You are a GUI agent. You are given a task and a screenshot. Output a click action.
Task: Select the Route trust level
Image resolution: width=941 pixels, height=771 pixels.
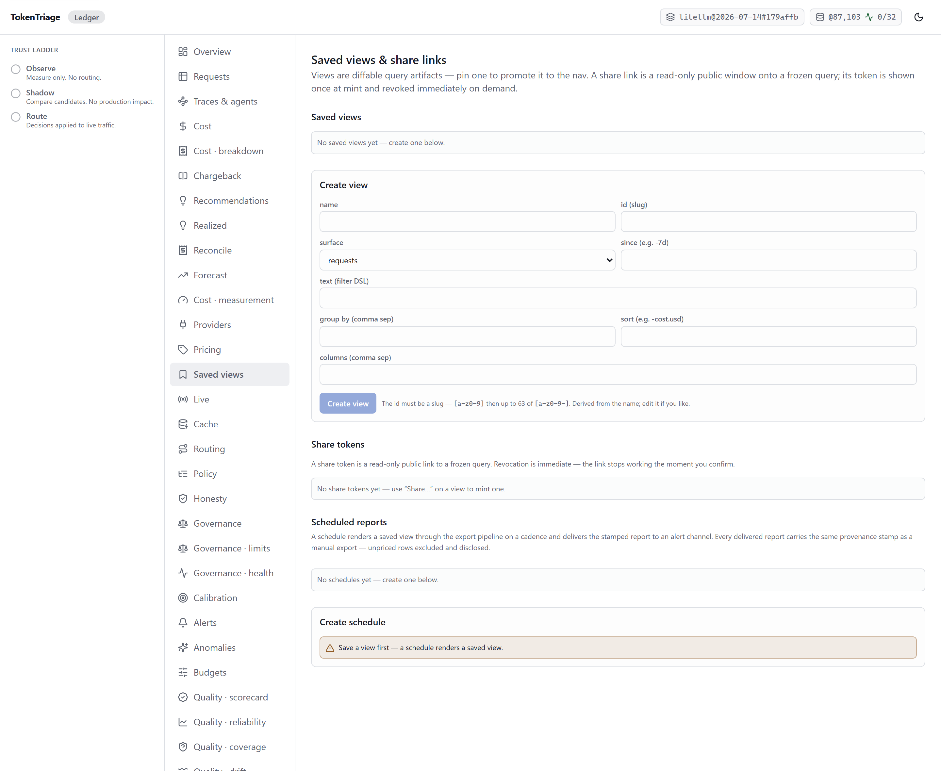pos(16,117)
